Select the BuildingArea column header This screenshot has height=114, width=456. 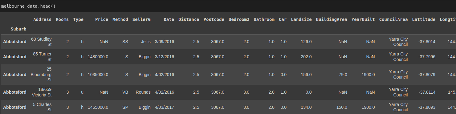(x=332, y=19)
